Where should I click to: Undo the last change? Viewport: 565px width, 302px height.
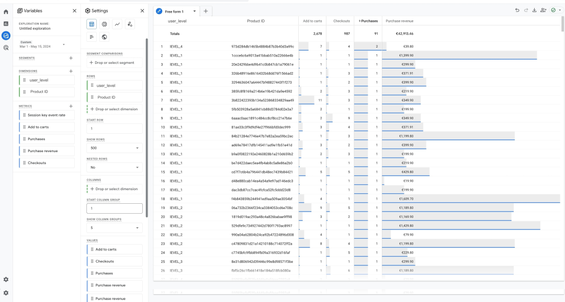tap(517, 10)
